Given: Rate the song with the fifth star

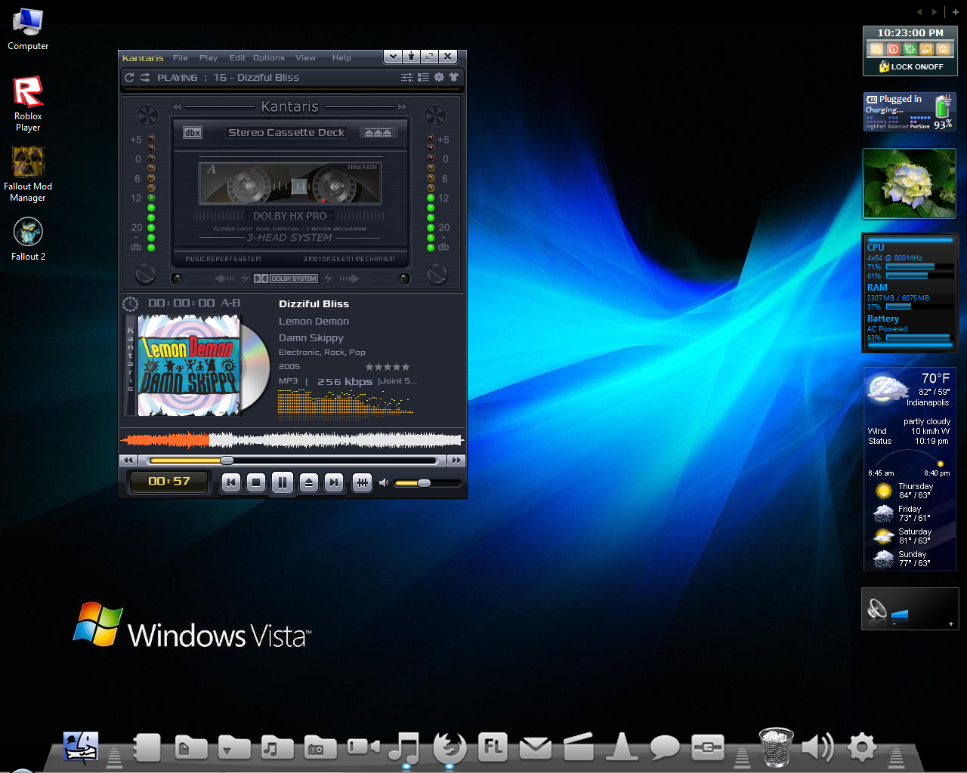Looking at the screenshot, I should click(x=406, y=367).
